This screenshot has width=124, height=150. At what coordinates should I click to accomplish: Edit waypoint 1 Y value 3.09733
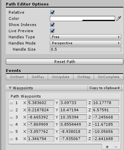[x=73, y=103]
